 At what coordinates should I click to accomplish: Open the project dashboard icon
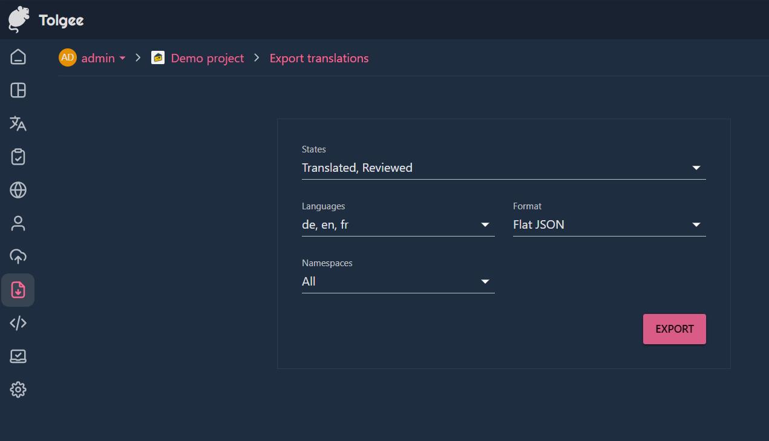tap(18, 90)
